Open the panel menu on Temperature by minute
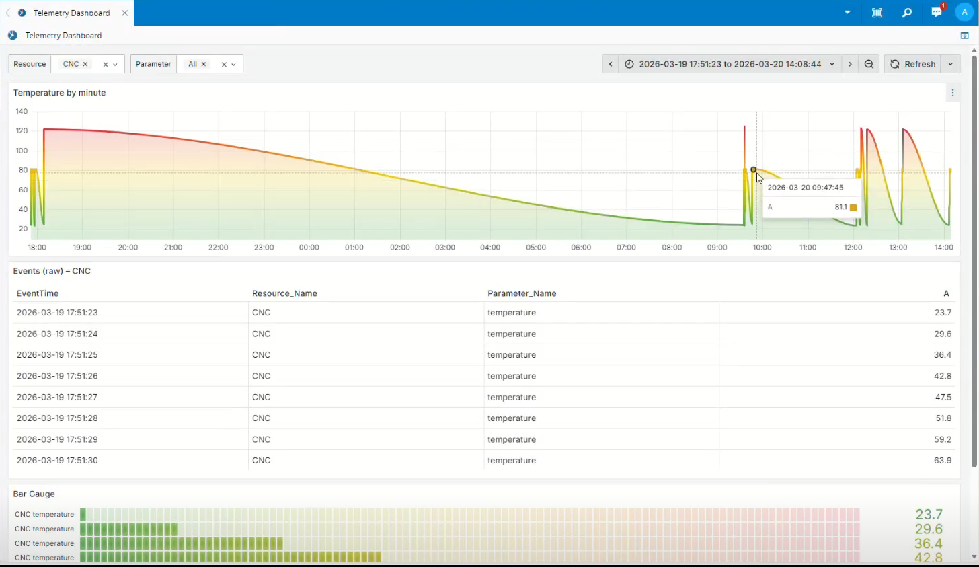Viewport: 979px width, 567px height. point(953,93)
